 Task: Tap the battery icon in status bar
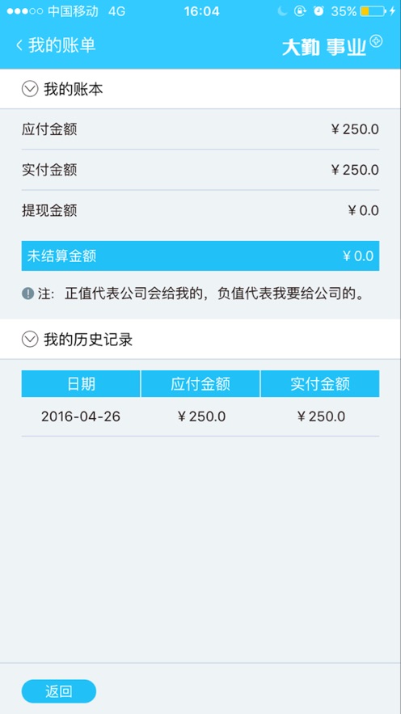pos(373,11)
